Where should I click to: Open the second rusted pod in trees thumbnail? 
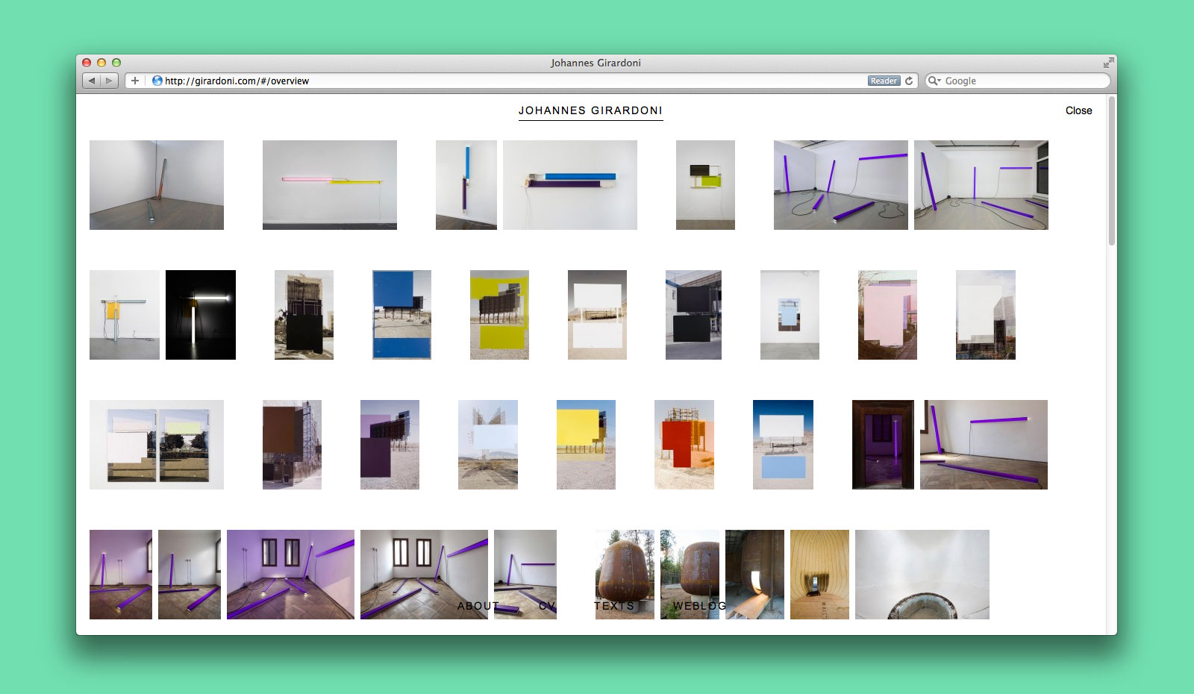click(x=690, y=575)
